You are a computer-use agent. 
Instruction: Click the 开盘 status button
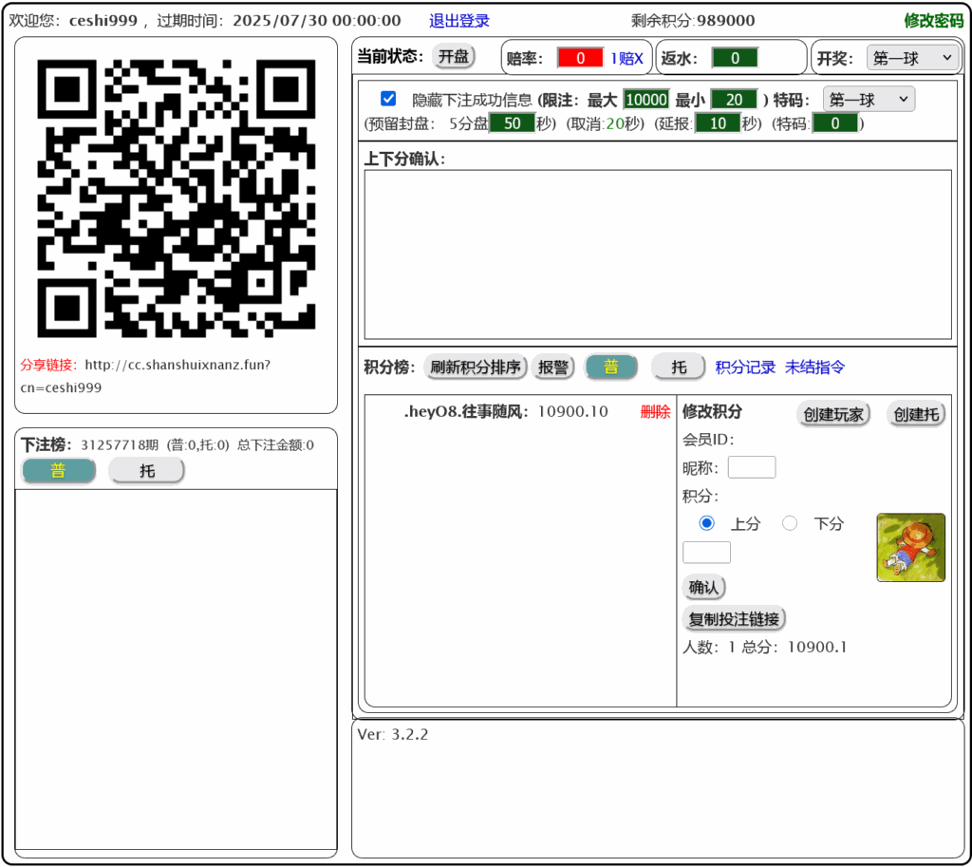coord(453,56)
